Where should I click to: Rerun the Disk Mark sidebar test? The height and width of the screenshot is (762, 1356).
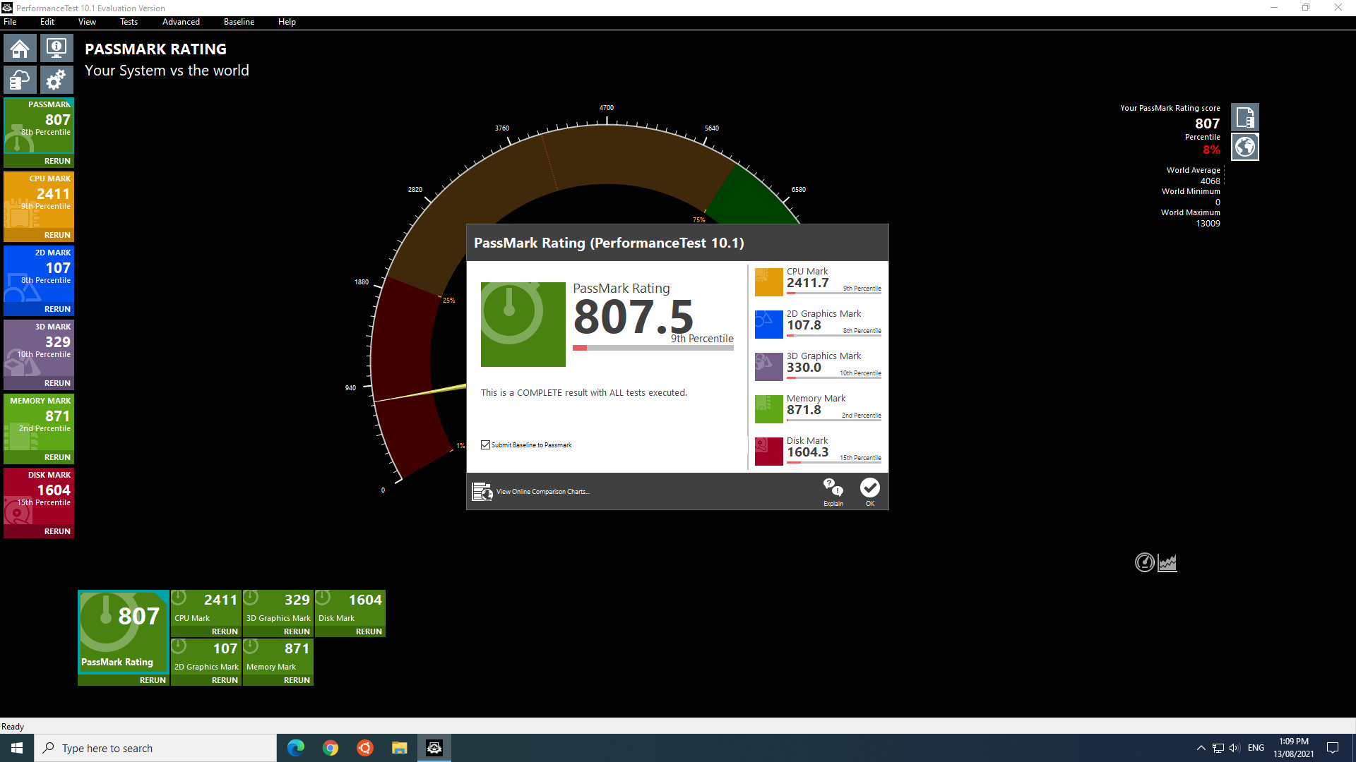[x=57, y=531]
